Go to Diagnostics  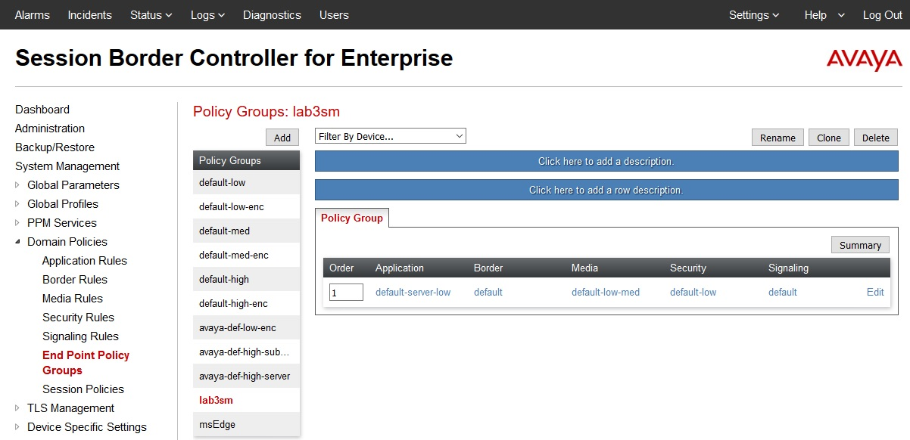(x=272, y=15)
